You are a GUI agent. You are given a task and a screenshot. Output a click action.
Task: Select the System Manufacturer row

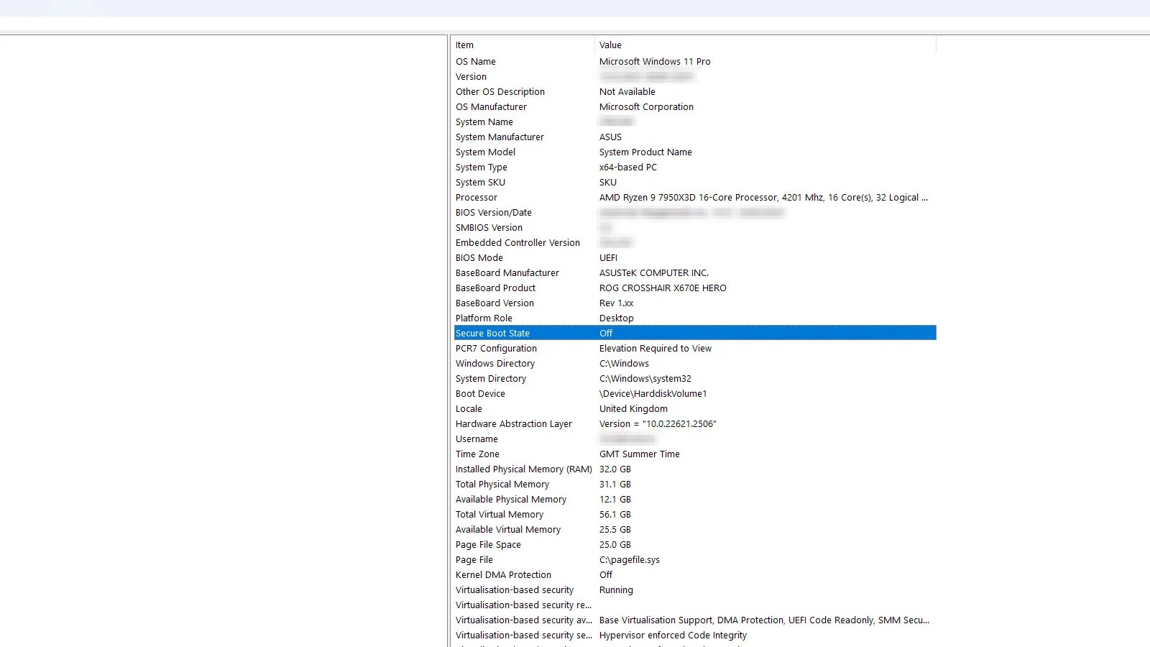(695, 137)
